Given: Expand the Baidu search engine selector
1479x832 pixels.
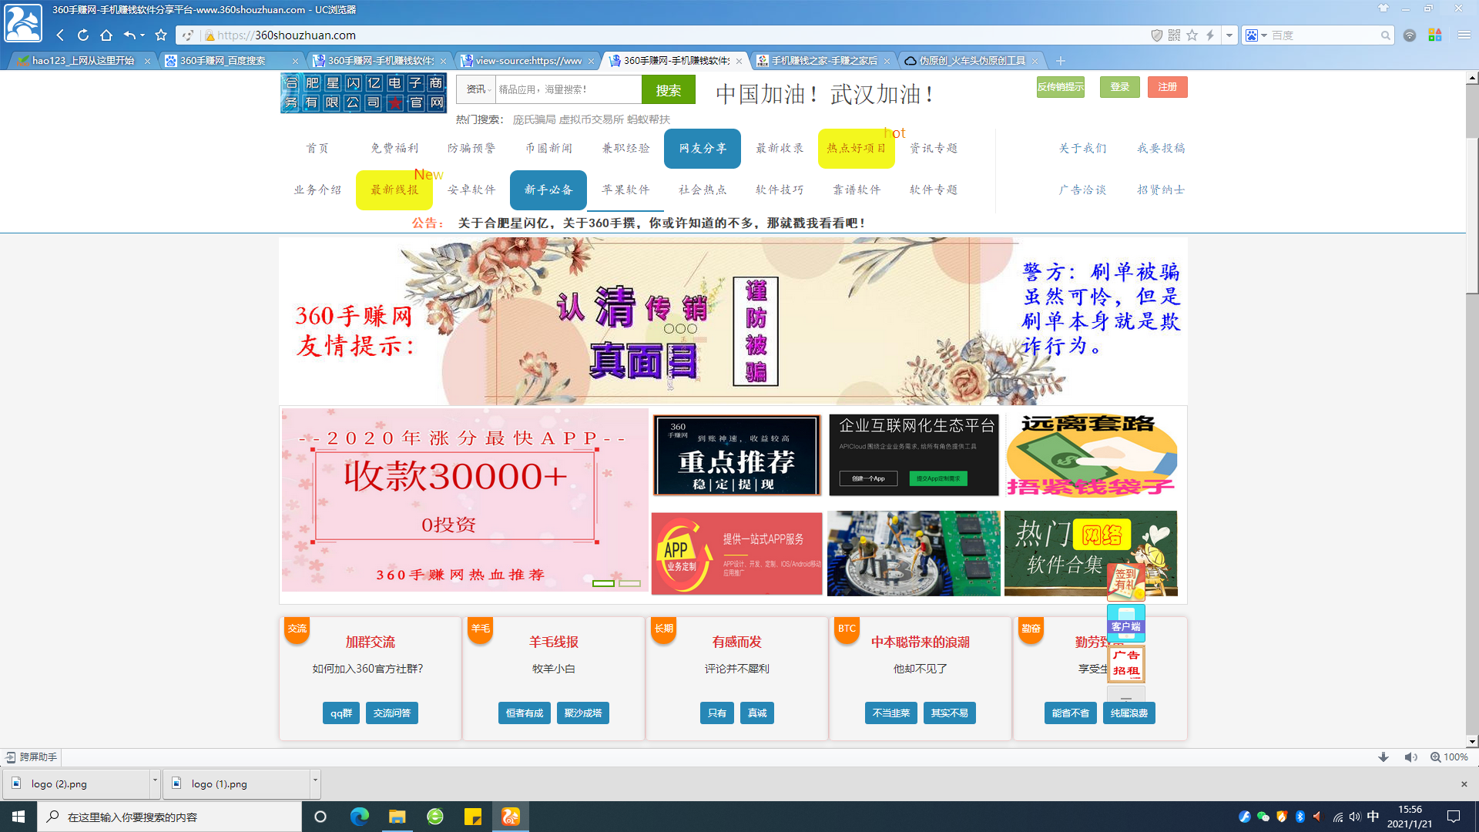Looking at the screenshot, I should pyautogui.click(x=1256, y=35).
